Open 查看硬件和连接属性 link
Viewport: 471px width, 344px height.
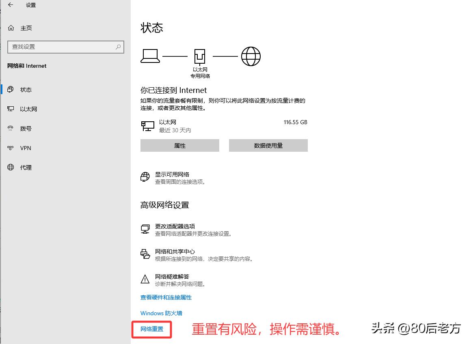166,297
